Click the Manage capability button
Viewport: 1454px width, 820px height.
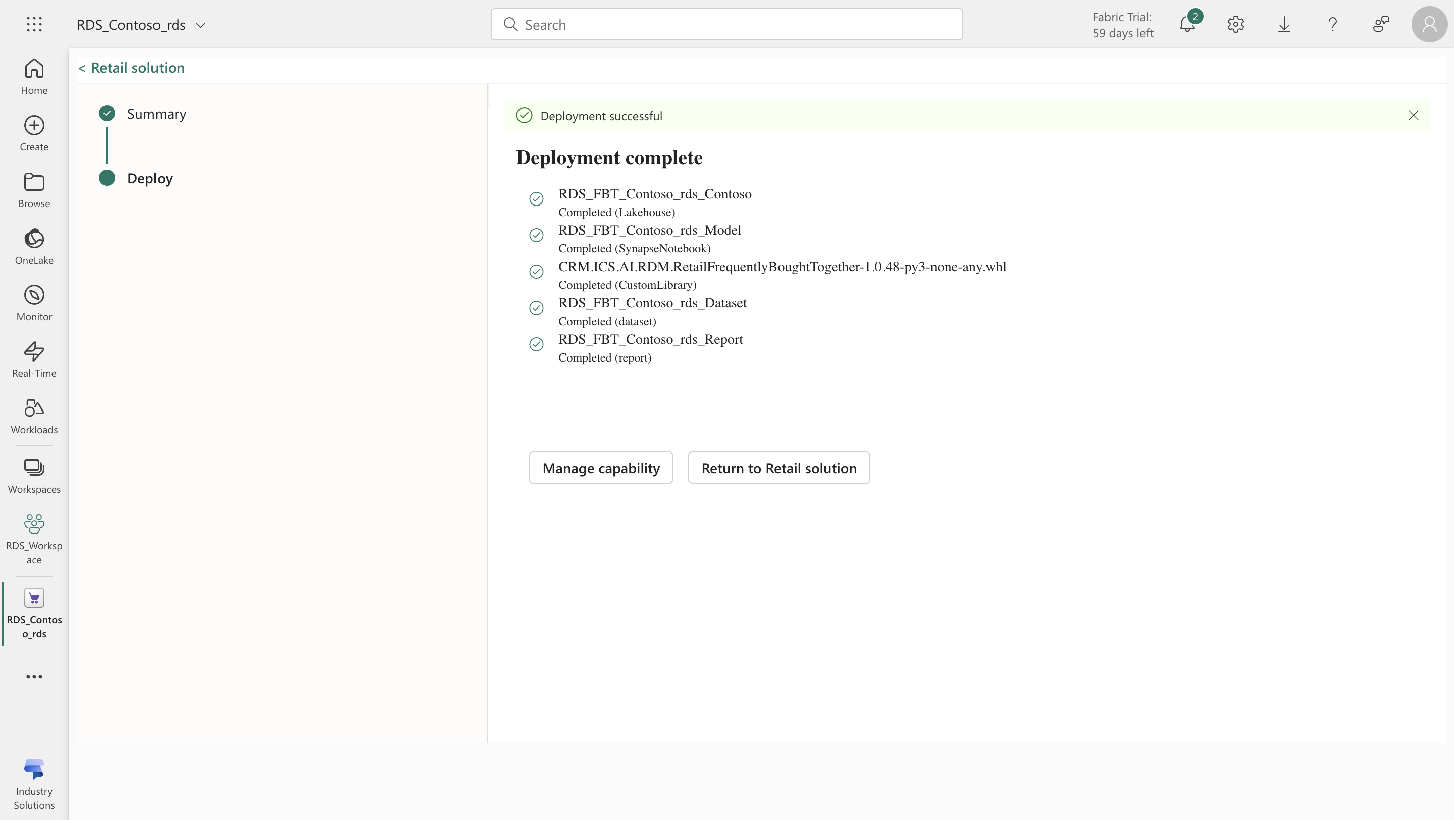pos(601,468)
